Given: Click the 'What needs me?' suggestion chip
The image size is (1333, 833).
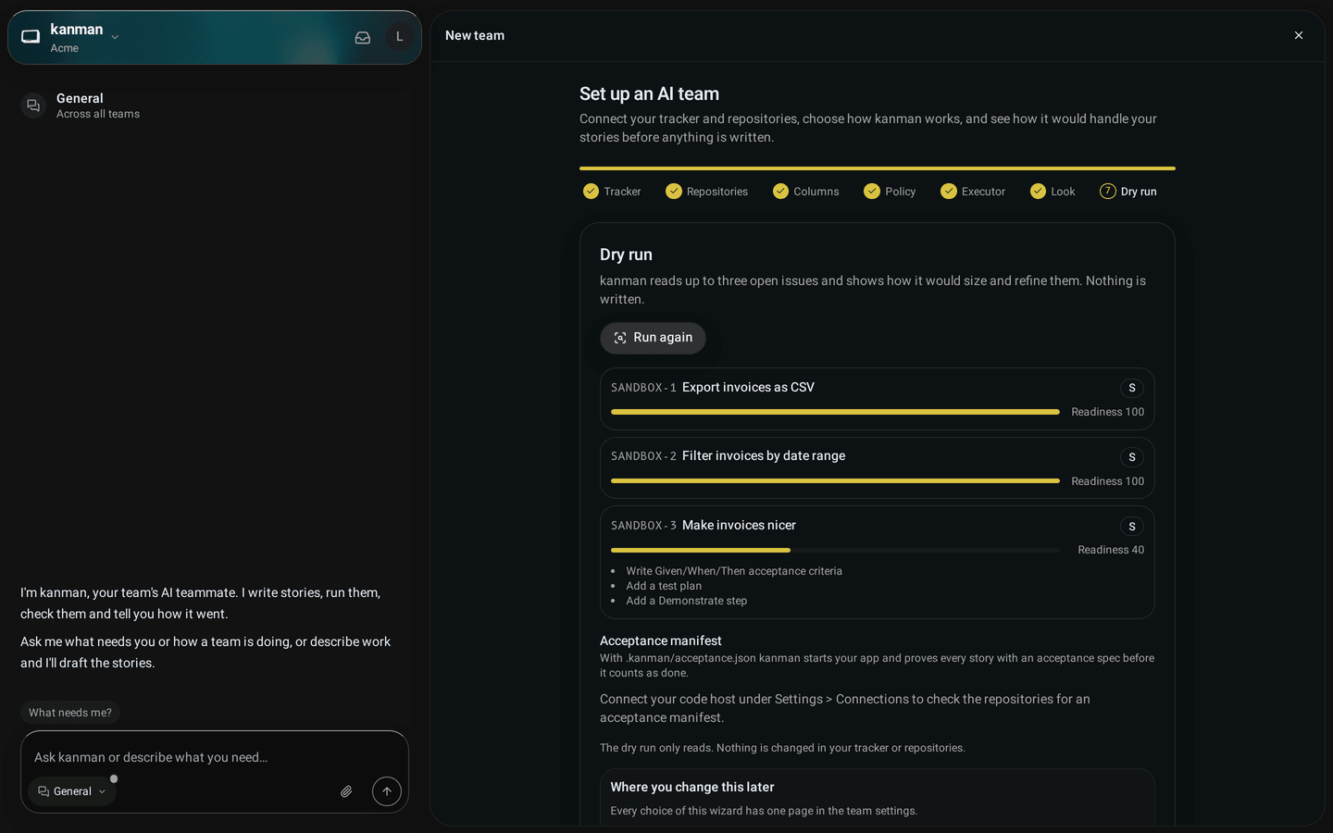Looking at the screenshot, I should [70, 713].
